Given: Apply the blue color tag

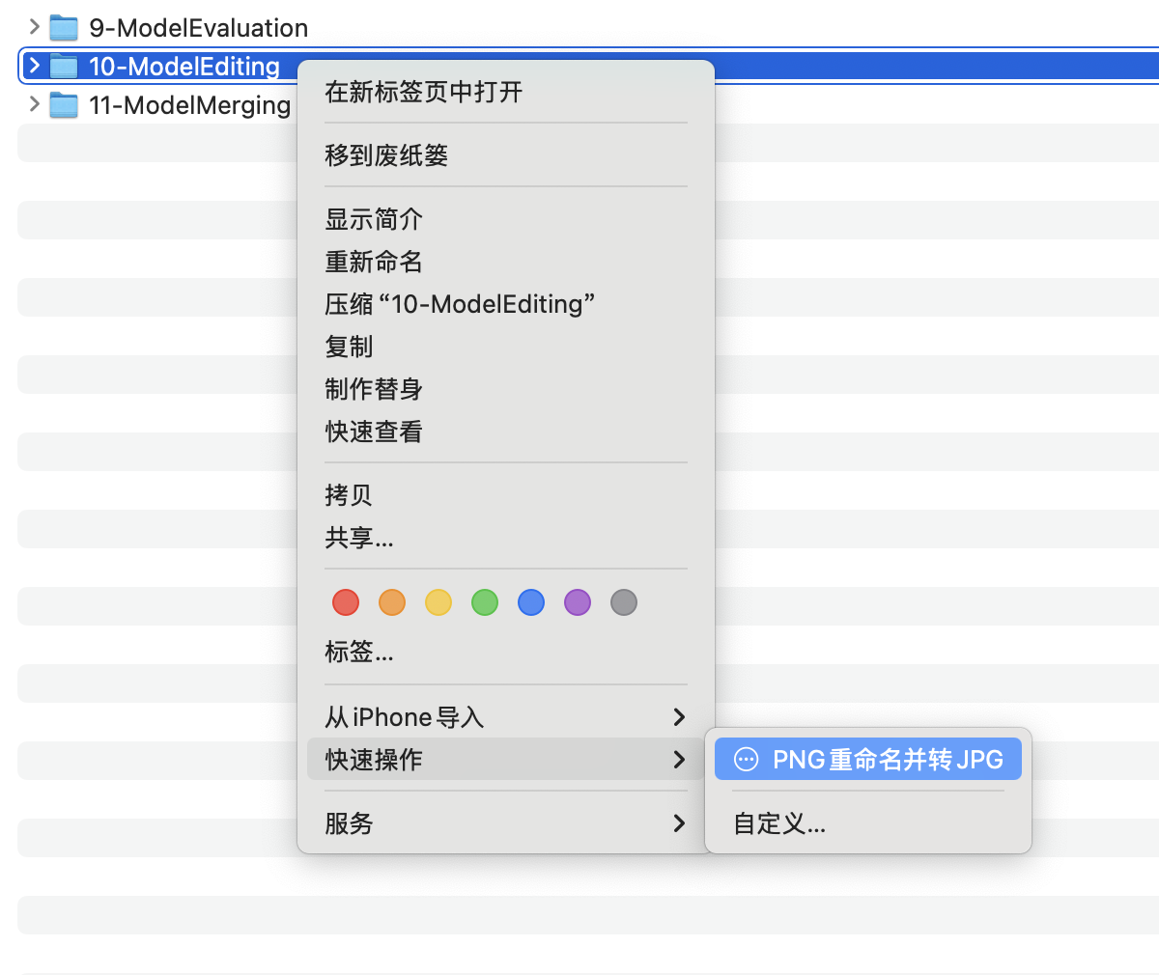Looking at the screenshot, I should (x=531, y=602).
